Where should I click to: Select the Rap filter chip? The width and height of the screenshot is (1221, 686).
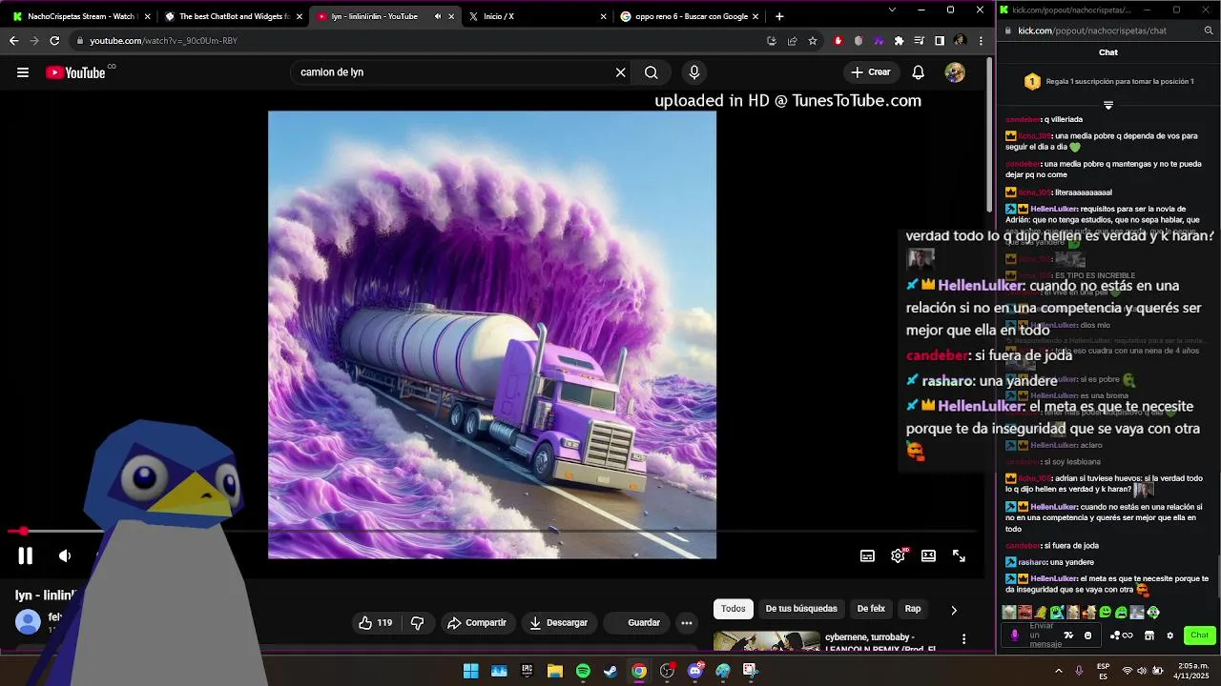click(913, 609)
